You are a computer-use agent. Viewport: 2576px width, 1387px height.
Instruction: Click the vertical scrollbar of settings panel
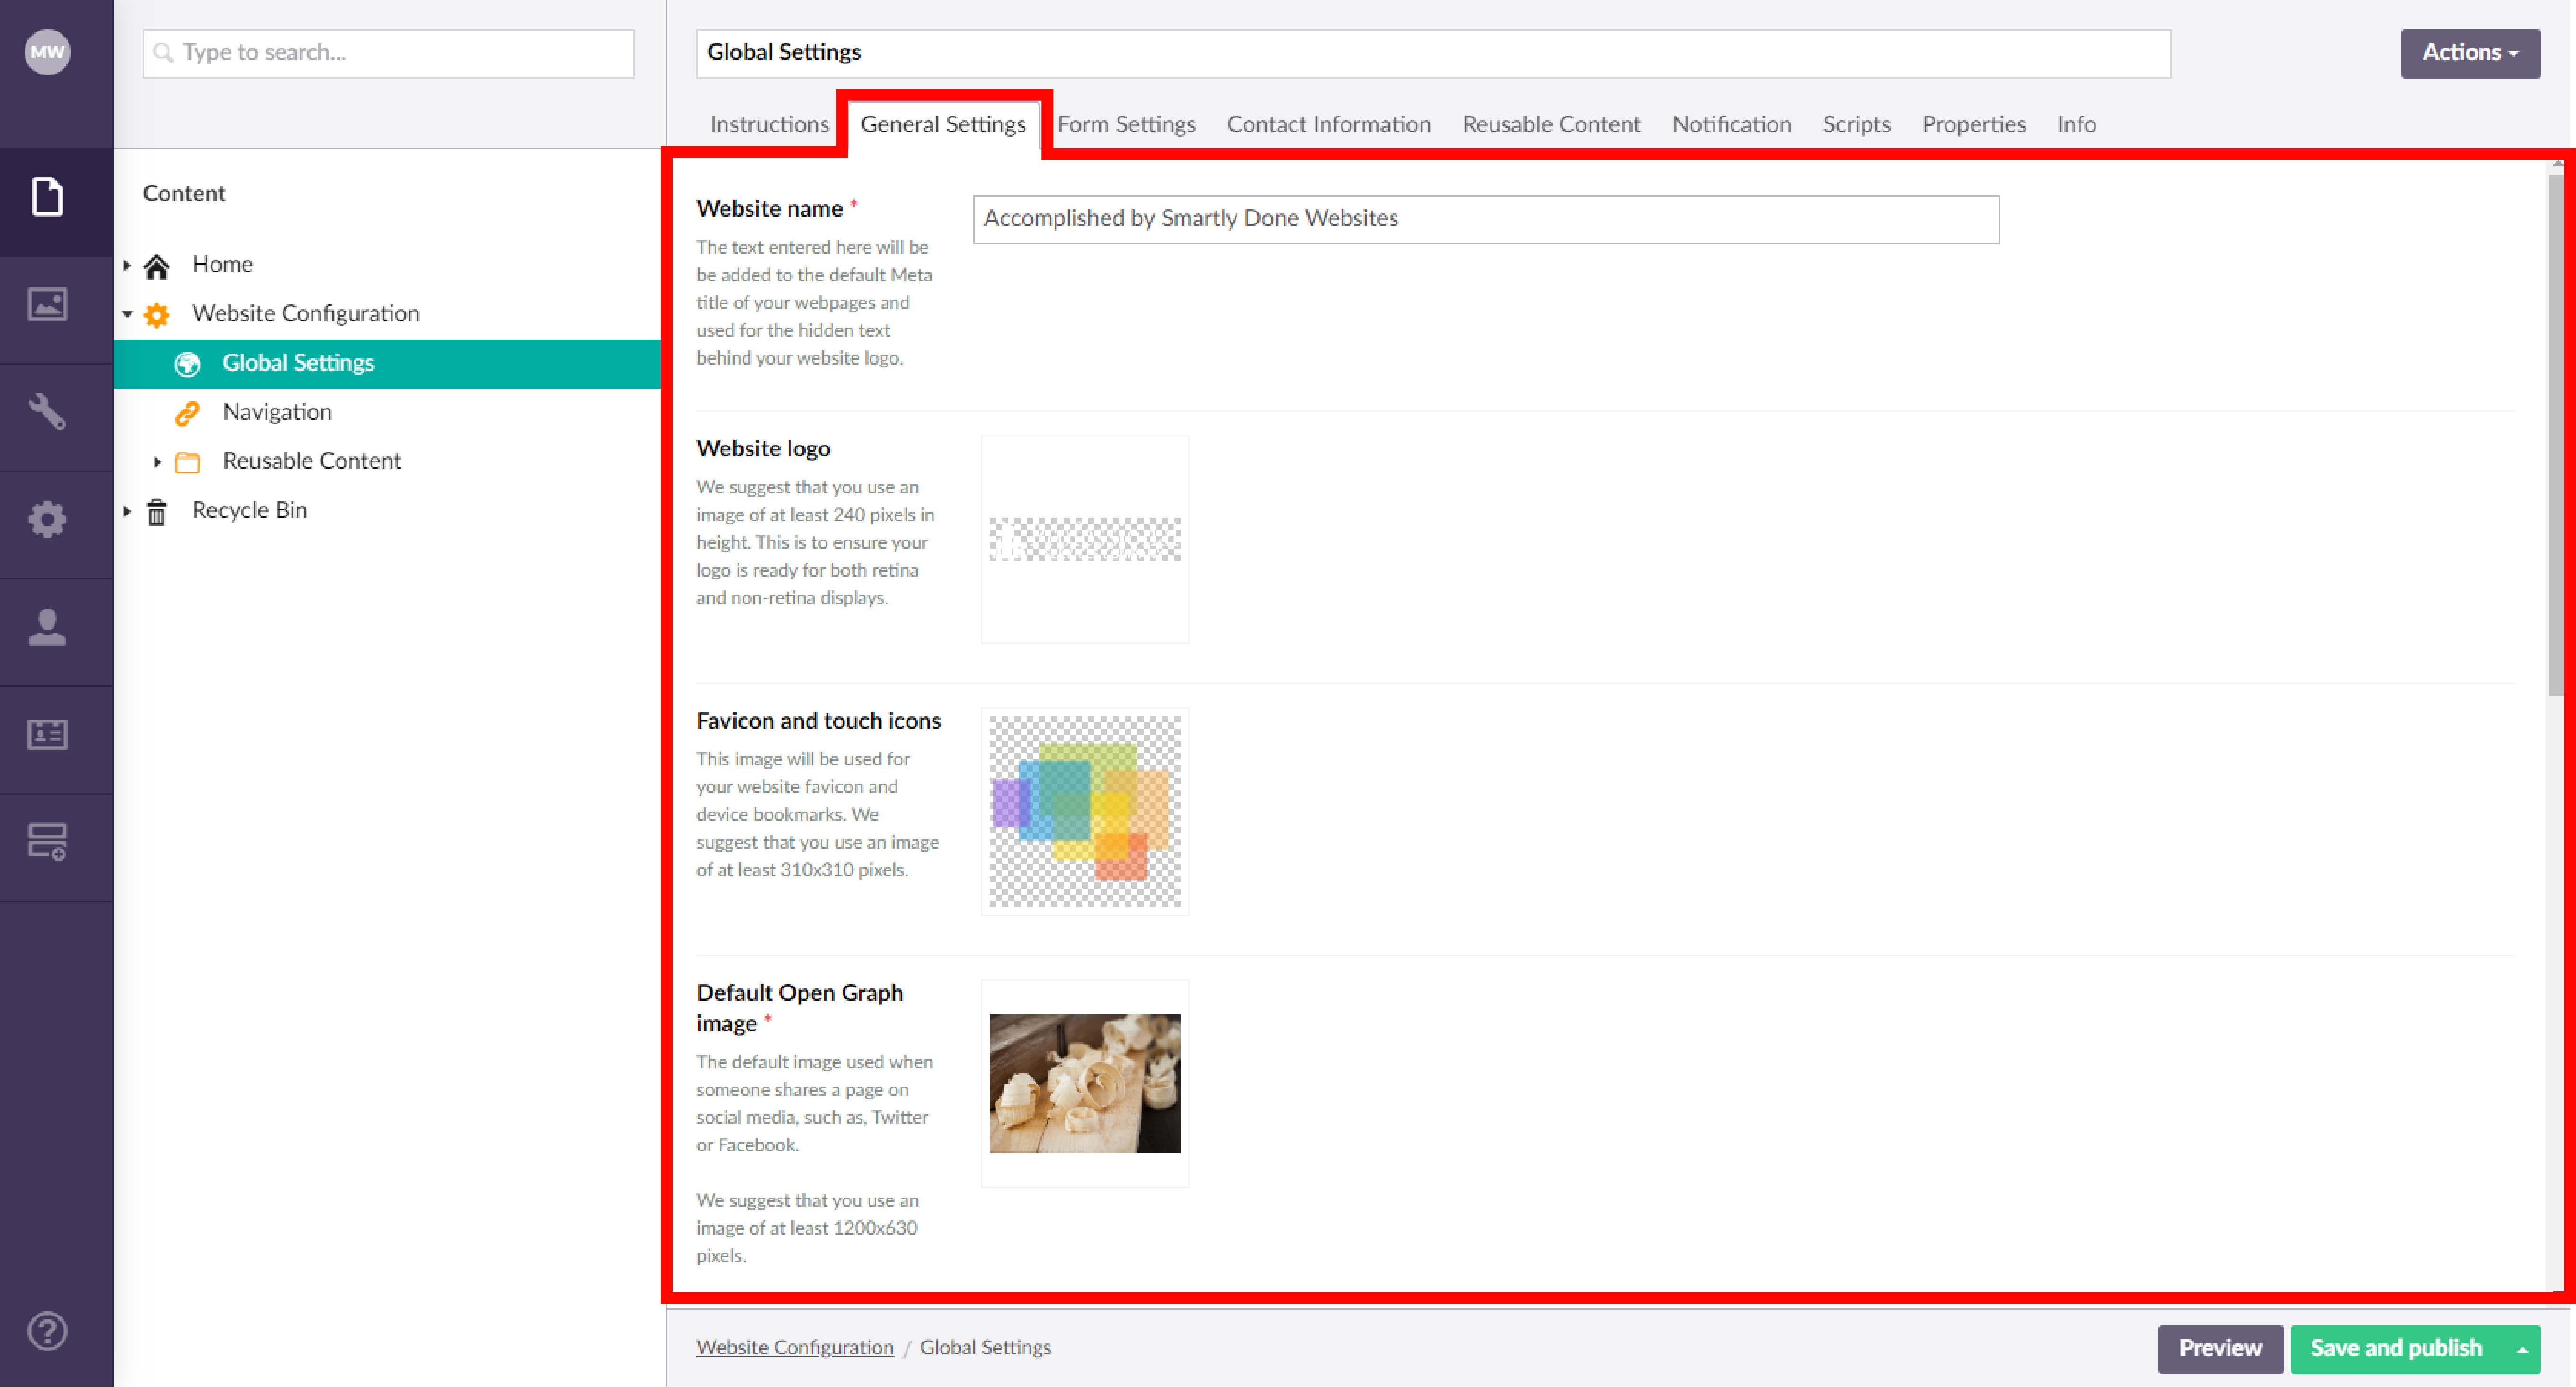pyautogui.click(x=2555, y=435)
